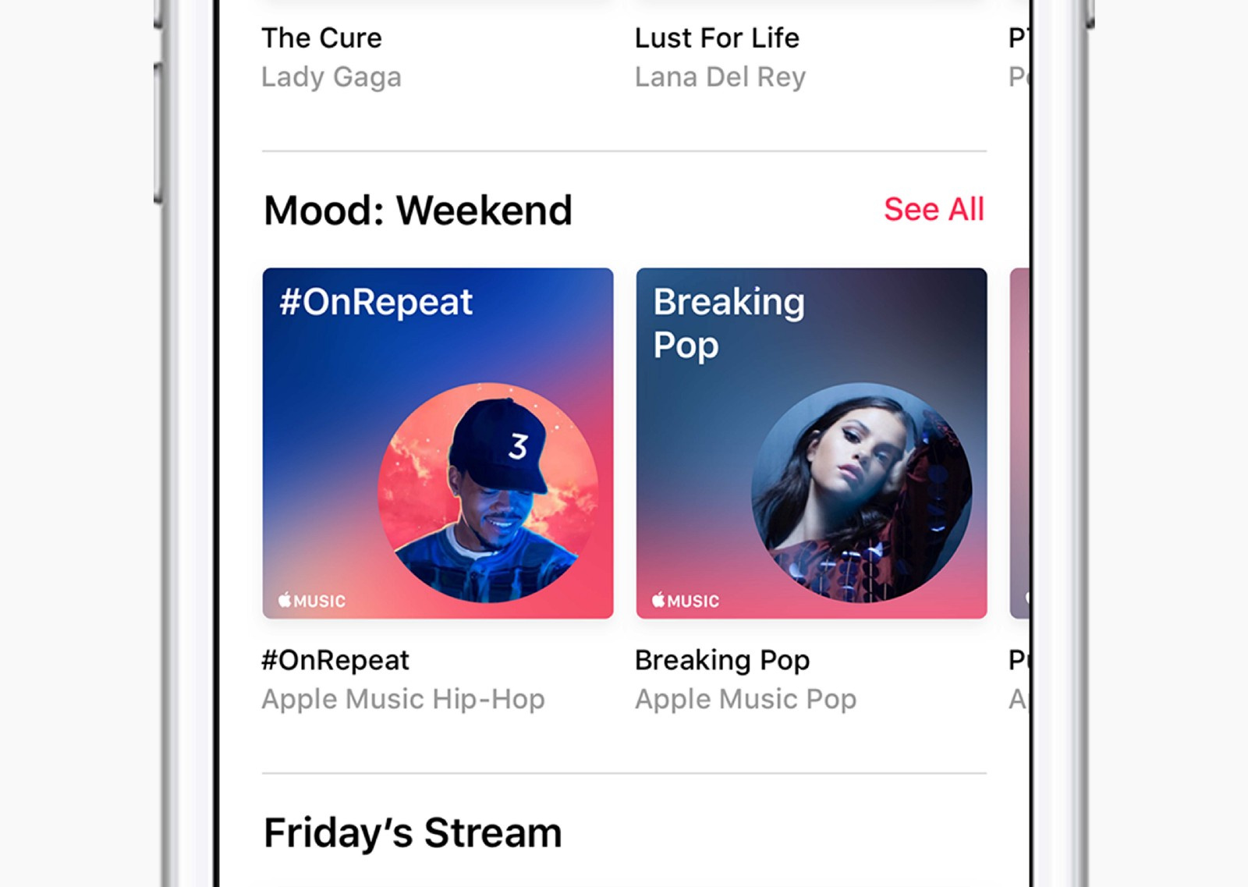Tap the cut-off playlist title beside Breaking Pop
The height and width of the screenshot is (887, 1248).
(x=1018, y=661)
